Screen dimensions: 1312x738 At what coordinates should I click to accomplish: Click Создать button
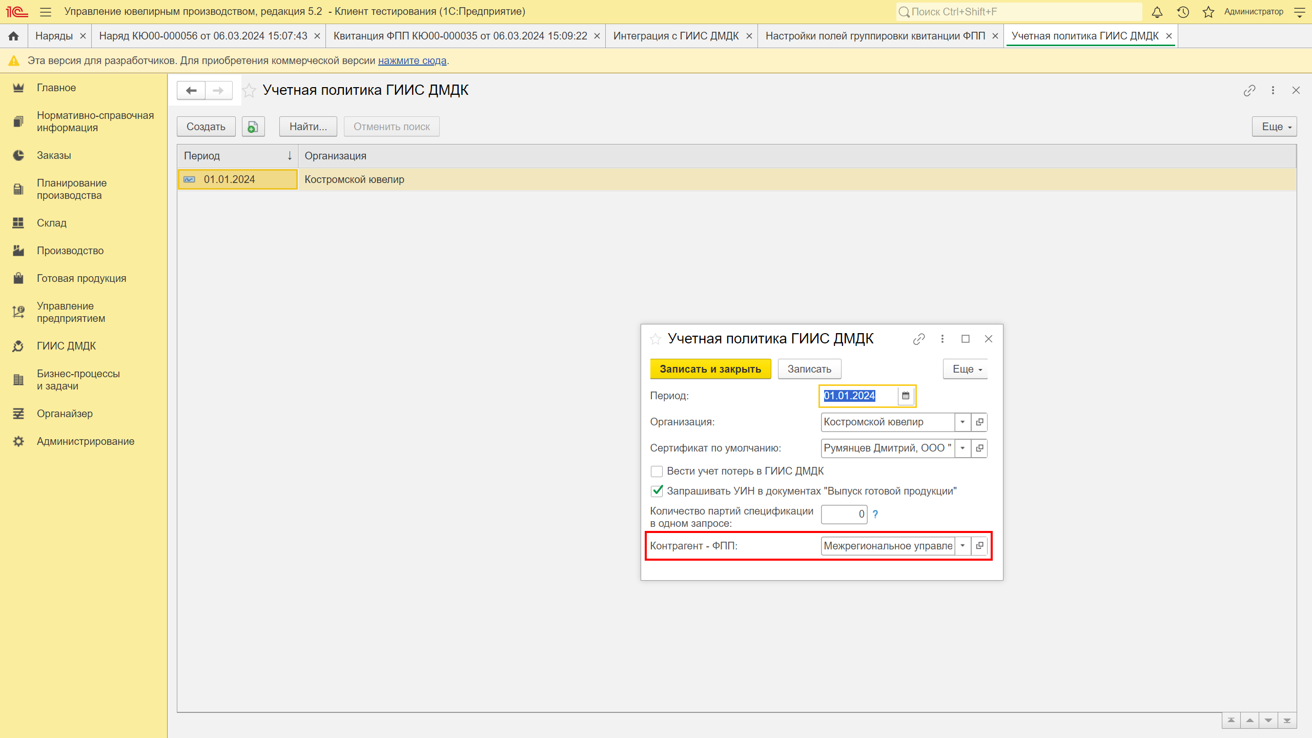206,127
